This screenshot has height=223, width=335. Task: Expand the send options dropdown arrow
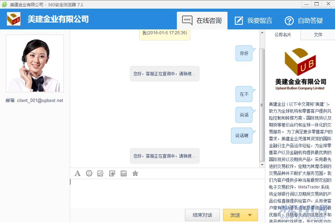click(250, 215)
